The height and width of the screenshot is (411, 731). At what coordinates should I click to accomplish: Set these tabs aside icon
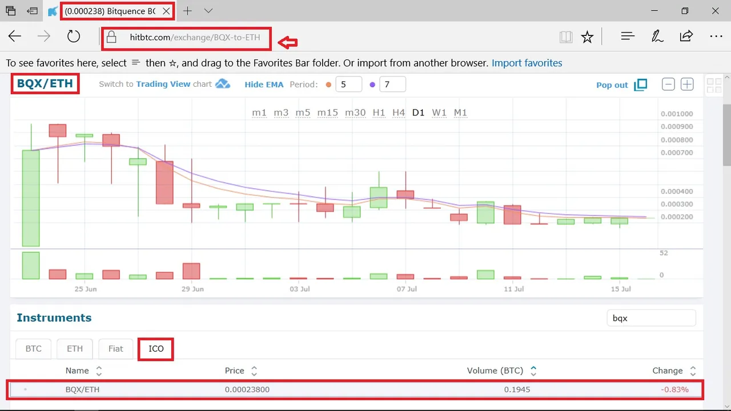[x=33, y=11]
